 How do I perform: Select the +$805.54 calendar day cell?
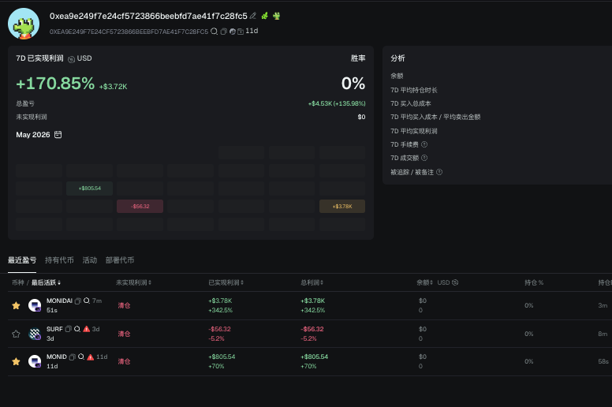pyautogui.click(x=90, y=189)
